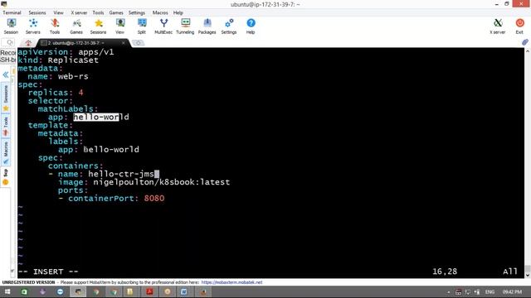Click the View toolbar icon
Screen dimensions: 531x298
(x=119, y=26)
